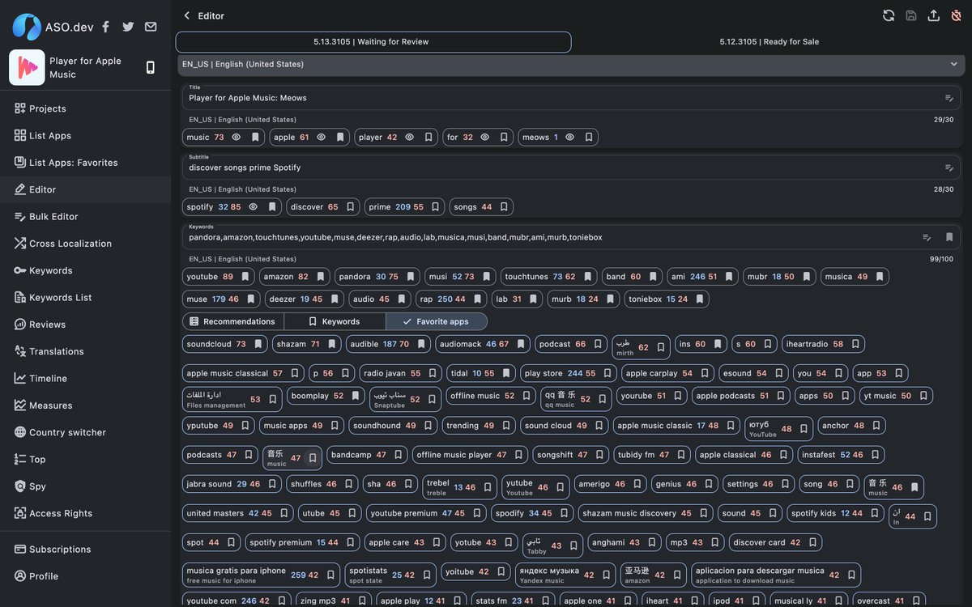This screenshot has width=972, height=607.
Task: Bookmark the 'discover' subtitle keyword
Action: [x=351, y=207]
